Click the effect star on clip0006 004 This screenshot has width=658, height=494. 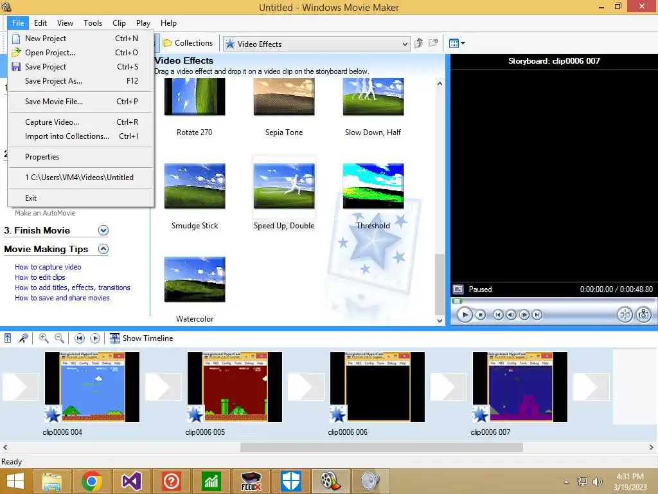click(53, 414)
